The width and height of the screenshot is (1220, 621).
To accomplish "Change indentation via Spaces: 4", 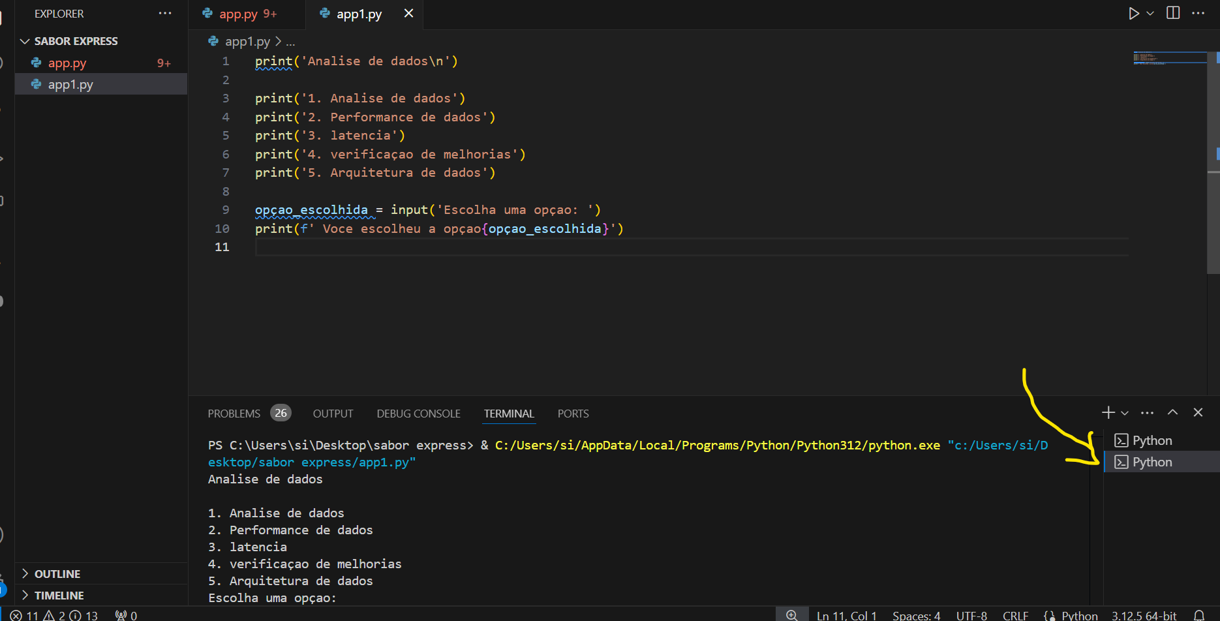I will click(916, 615).
